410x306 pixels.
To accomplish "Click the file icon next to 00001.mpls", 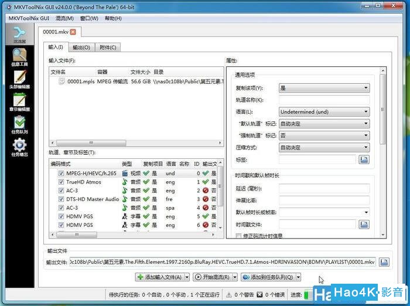I will click(x=61, y=81).
